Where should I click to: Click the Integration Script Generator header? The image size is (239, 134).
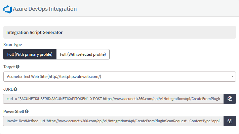click(34, 33)
